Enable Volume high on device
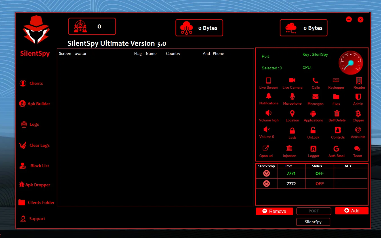 (268, 116)
